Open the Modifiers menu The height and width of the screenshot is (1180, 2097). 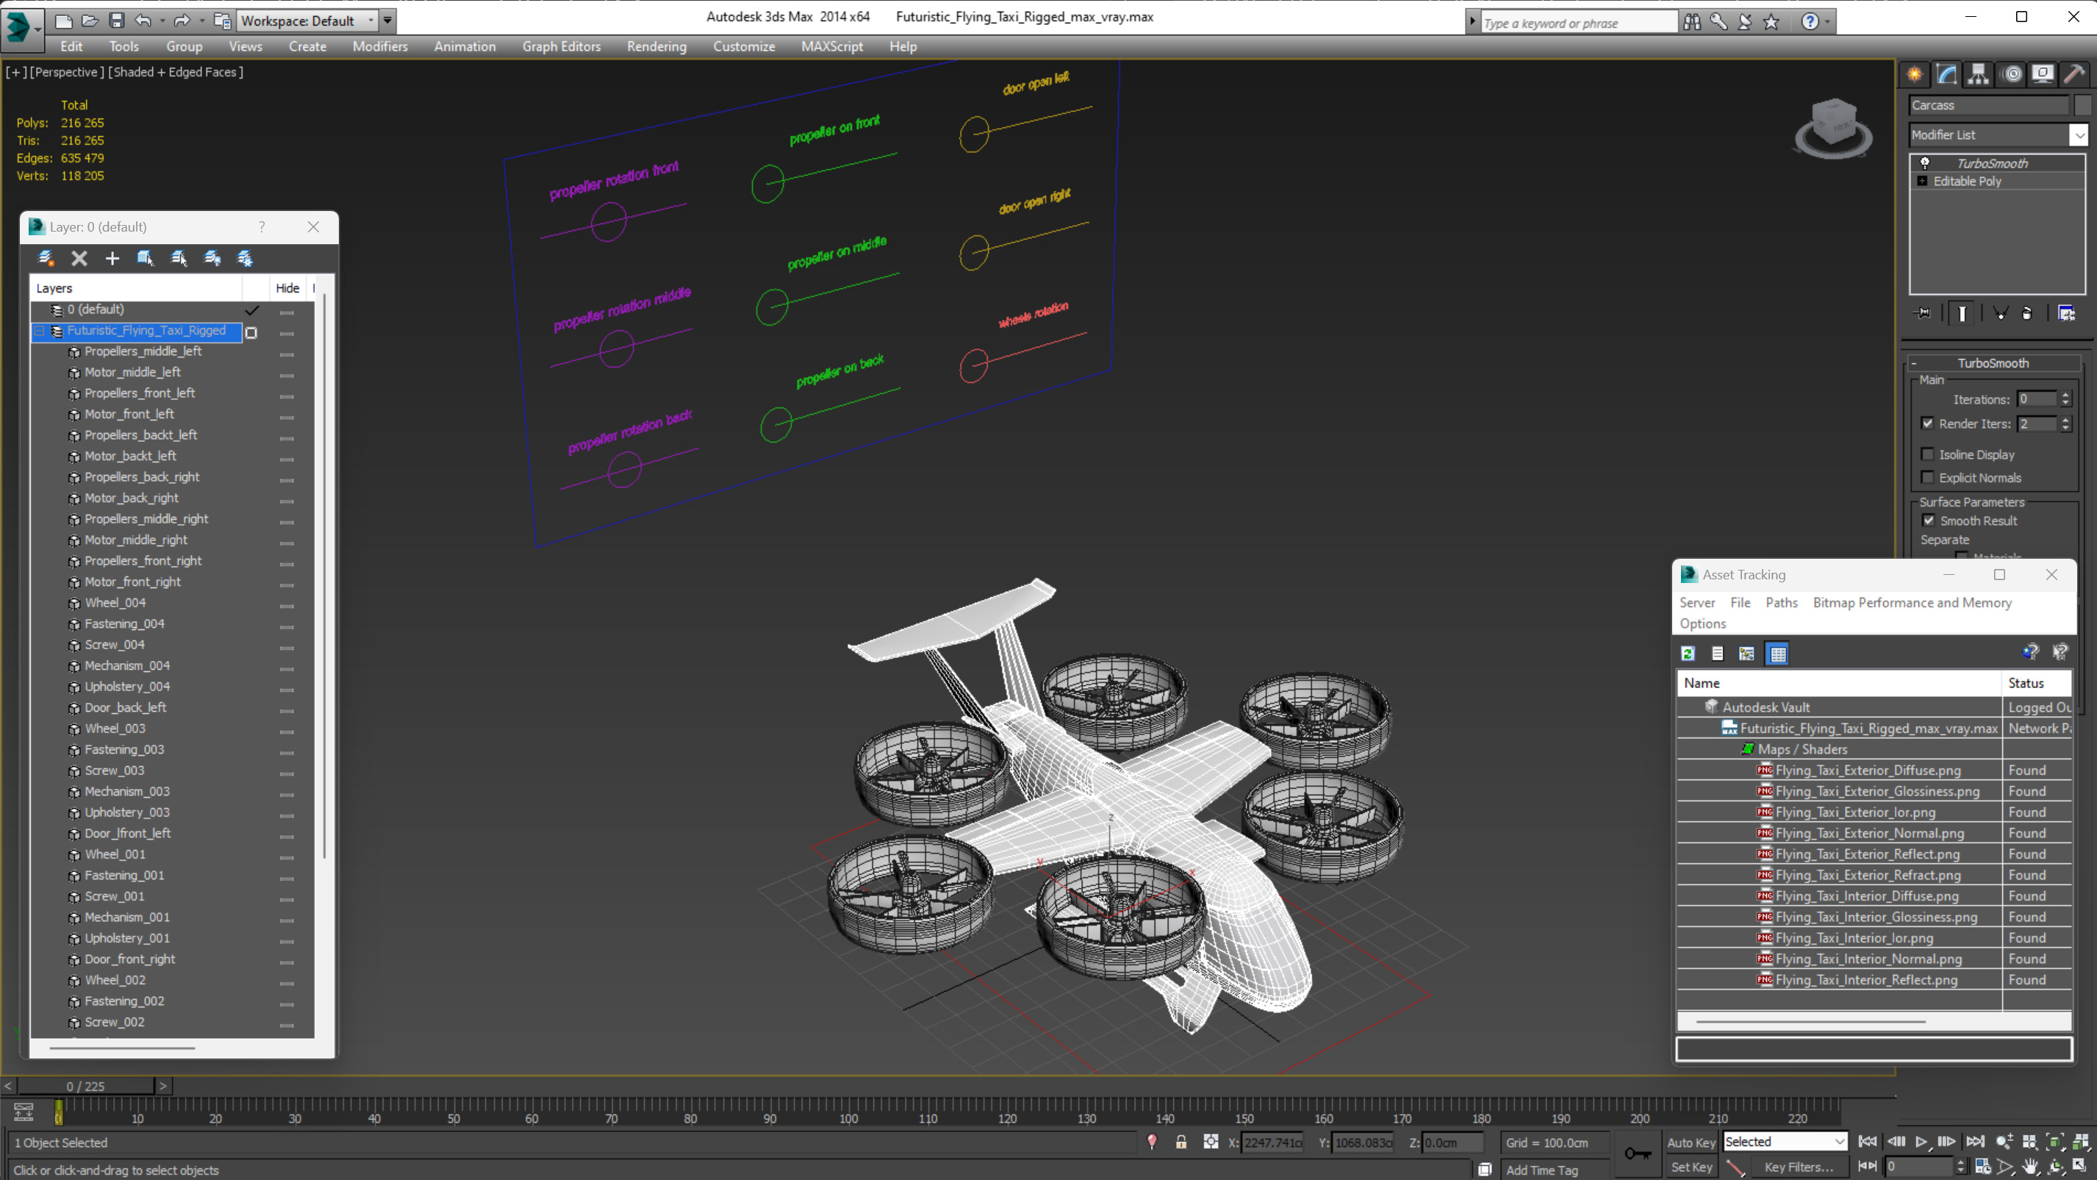click(380, 46)
